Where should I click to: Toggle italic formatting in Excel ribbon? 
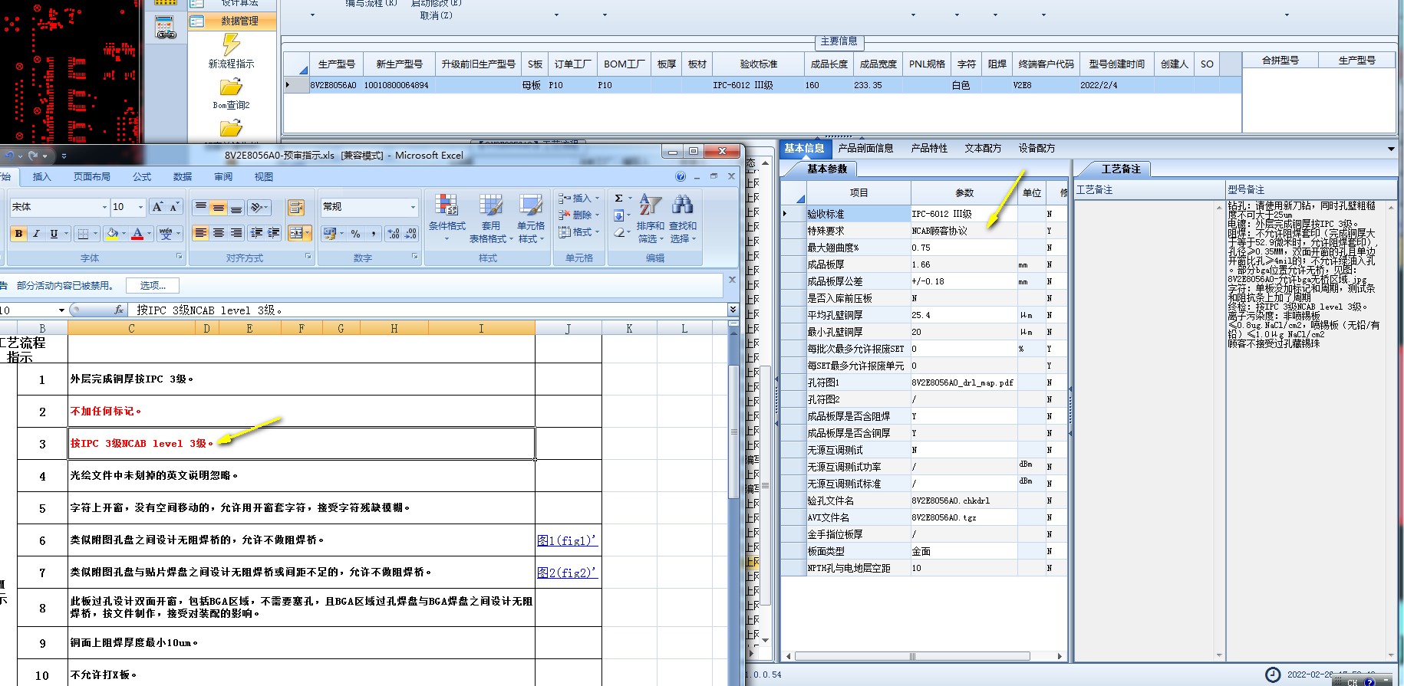pos(36,233)
